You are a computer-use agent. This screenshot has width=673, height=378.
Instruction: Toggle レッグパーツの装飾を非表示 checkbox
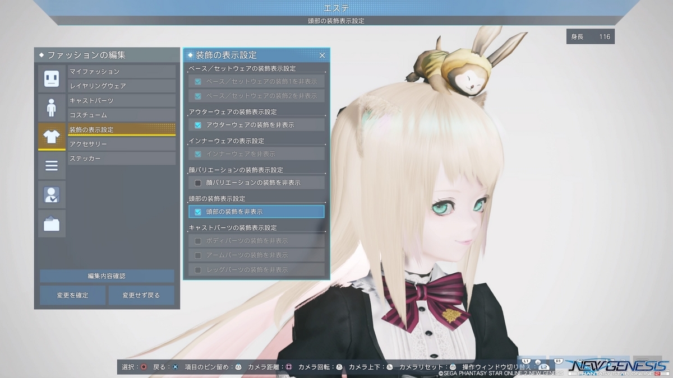pos(197,270)
